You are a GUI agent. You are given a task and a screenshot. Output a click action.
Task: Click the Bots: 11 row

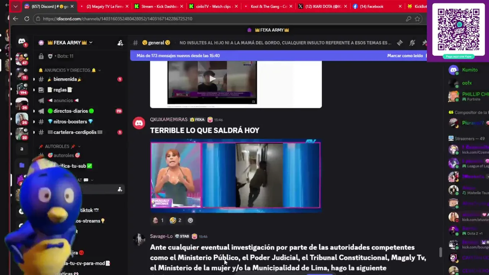coord(80,56)
